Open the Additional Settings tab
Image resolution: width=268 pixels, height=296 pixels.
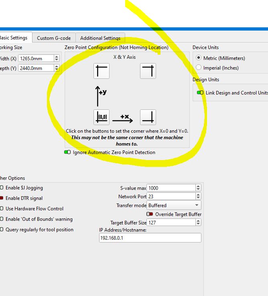100,38
